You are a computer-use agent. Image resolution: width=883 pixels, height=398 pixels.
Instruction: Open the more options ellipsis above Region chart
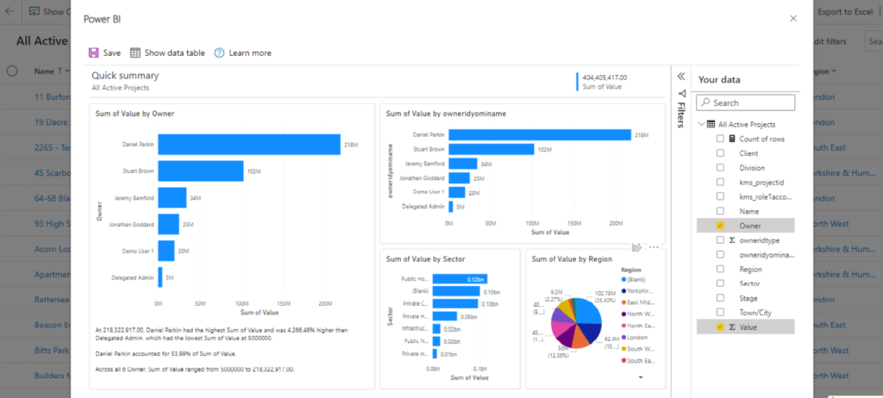[654, 246]
